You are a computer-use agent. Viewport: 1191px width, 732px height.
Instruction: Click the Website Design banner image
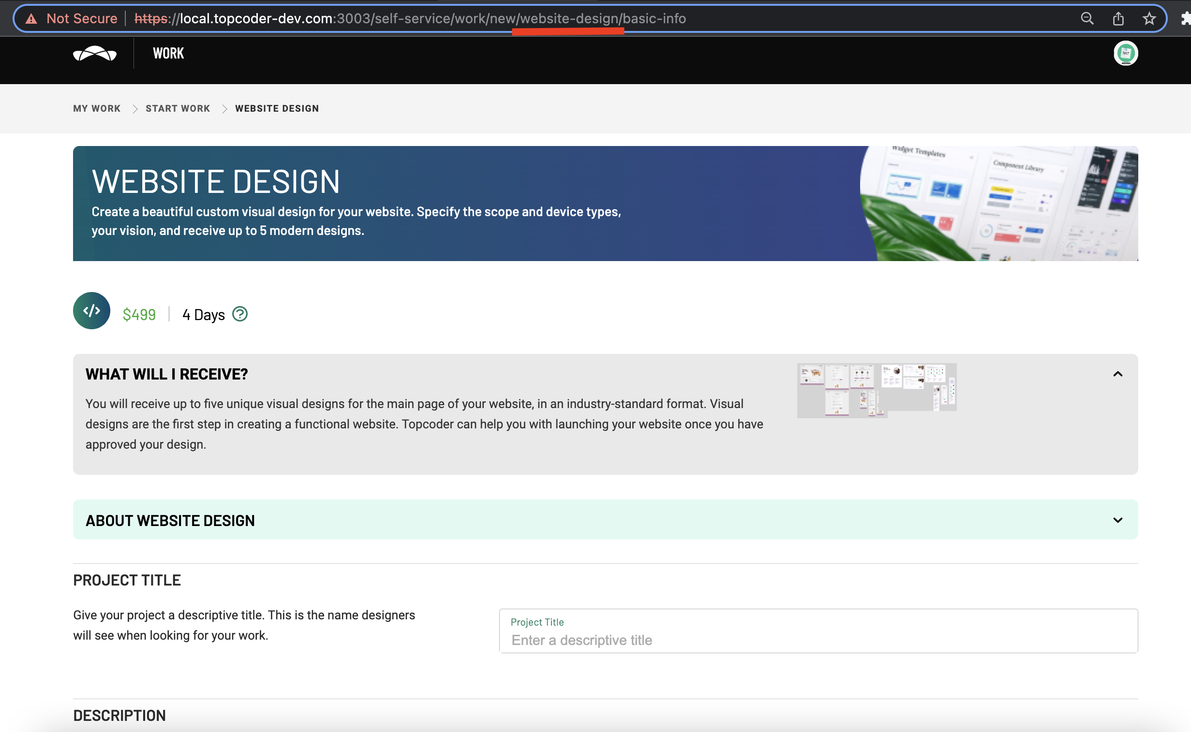998,204
